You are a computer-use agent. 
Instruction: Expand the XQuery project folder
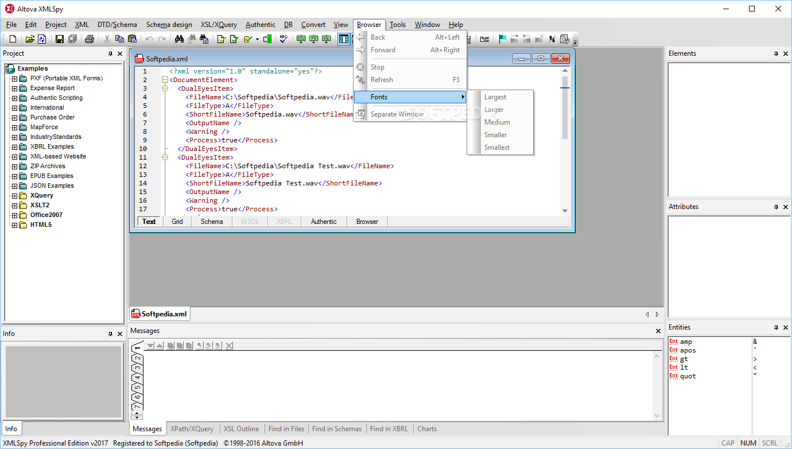point(15,196)
